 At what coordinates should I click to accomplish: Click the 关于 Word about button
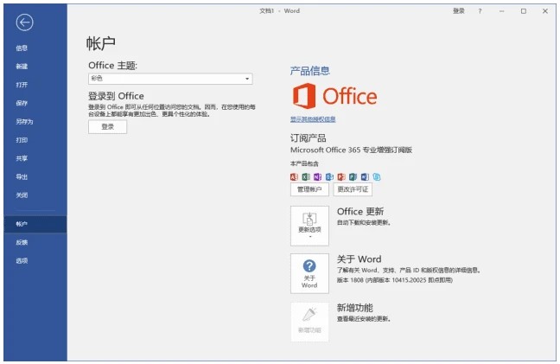[x=309, y=273]
